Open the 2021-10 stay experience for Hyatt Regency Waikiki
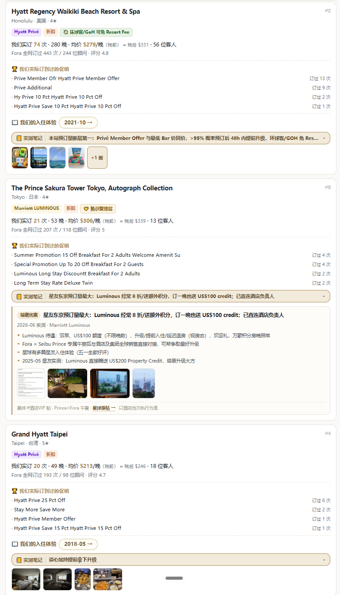The width and height of the screenshot is (340, 595). tap(78, 123)
